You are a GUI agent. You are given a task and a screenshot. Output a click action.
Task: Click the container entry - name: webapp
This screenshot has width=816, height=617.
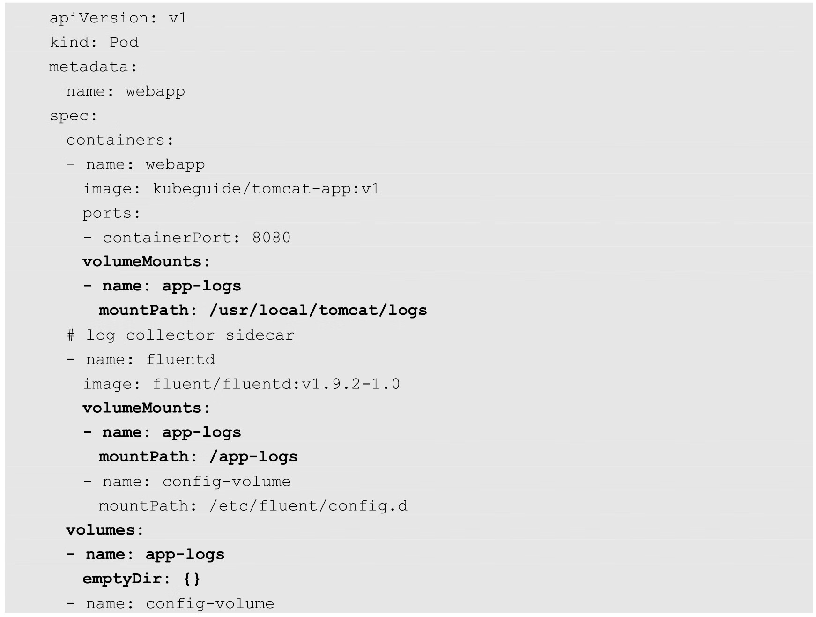pos(136,164)
